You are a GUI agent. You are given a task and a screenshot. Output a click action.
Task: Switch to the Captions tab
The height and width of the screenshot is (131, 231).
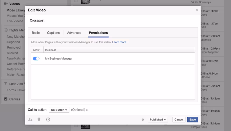click(53, 33)
